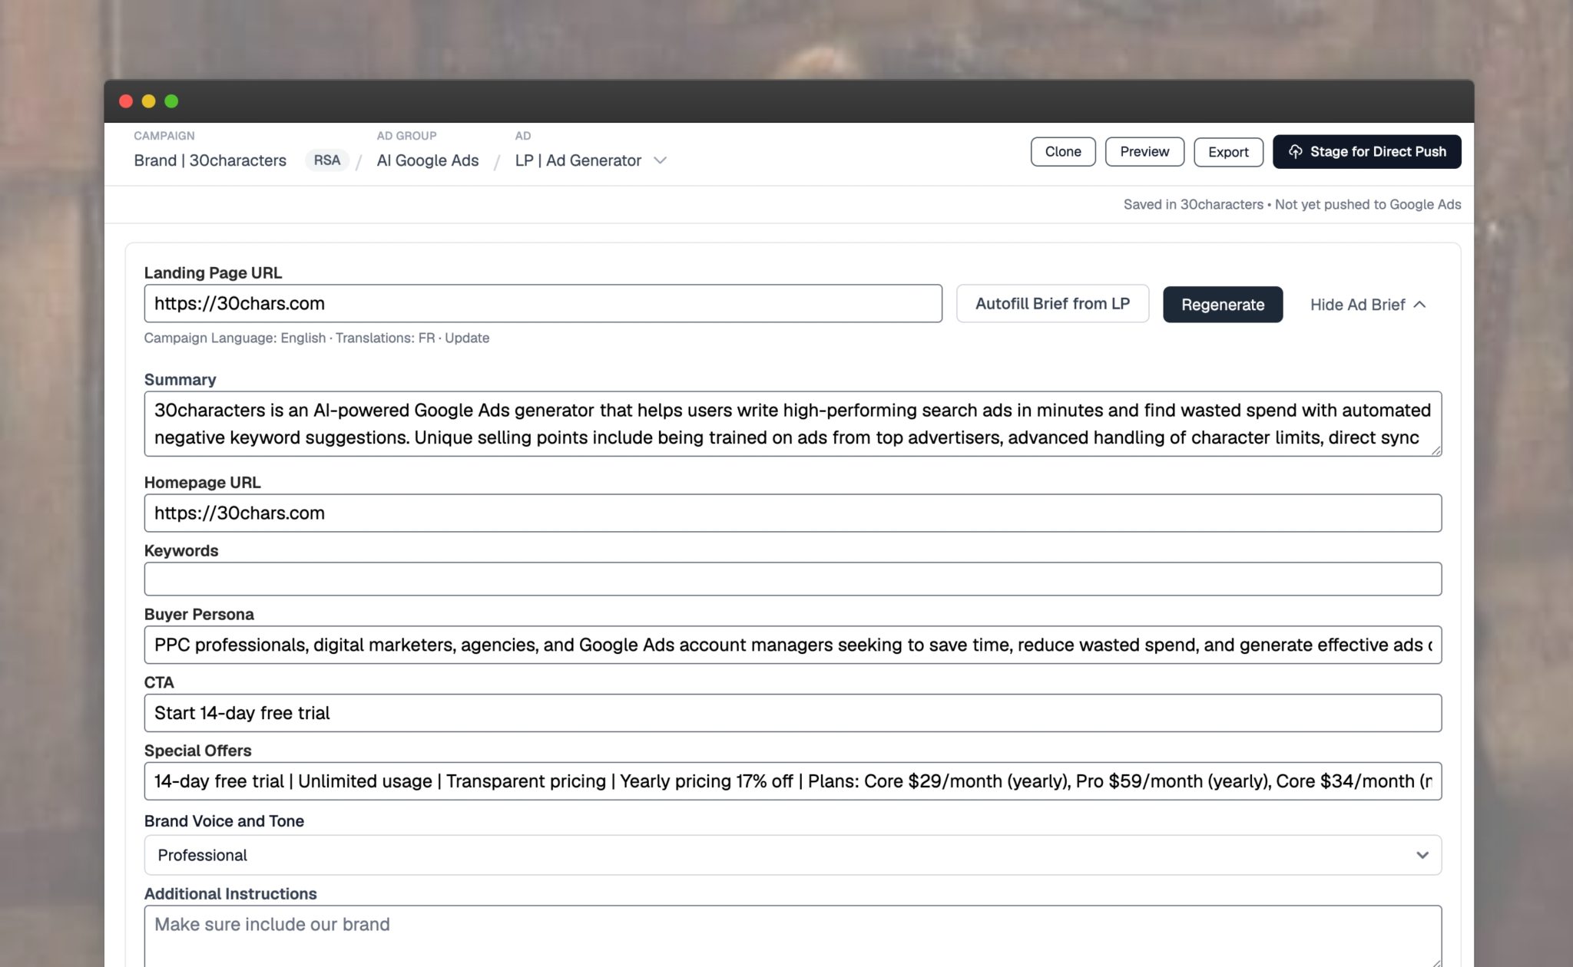This screenshot has width=1573, height=967.
Task: Focus the CTA input field
Action: 792,713
